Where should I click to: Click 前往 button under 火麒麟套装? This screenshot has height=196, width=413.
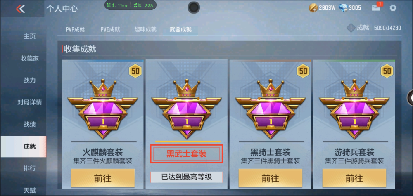[x=103, y=178]
